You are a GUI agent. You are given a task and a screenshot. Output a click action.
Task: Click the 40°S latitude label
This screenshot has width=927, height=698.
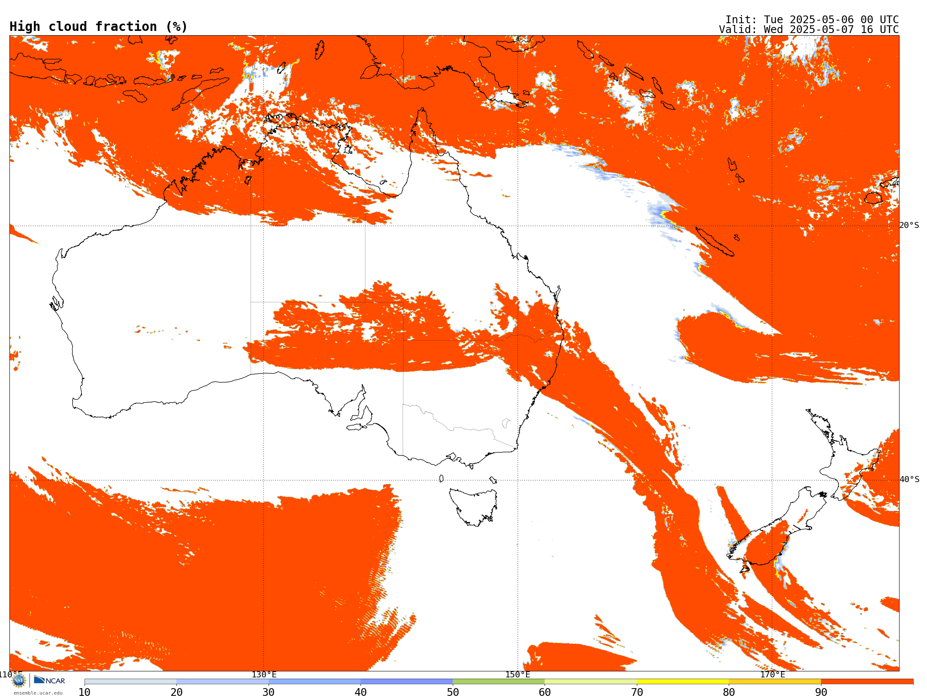909,479
